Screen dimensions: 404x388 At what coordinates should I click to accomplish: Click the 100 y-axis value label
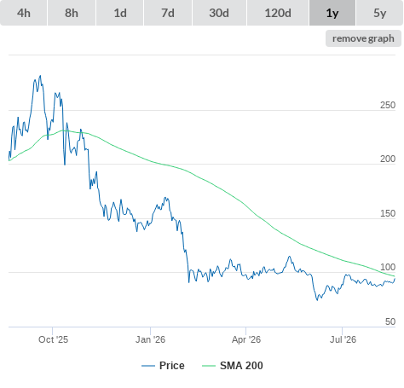(388, 267)
